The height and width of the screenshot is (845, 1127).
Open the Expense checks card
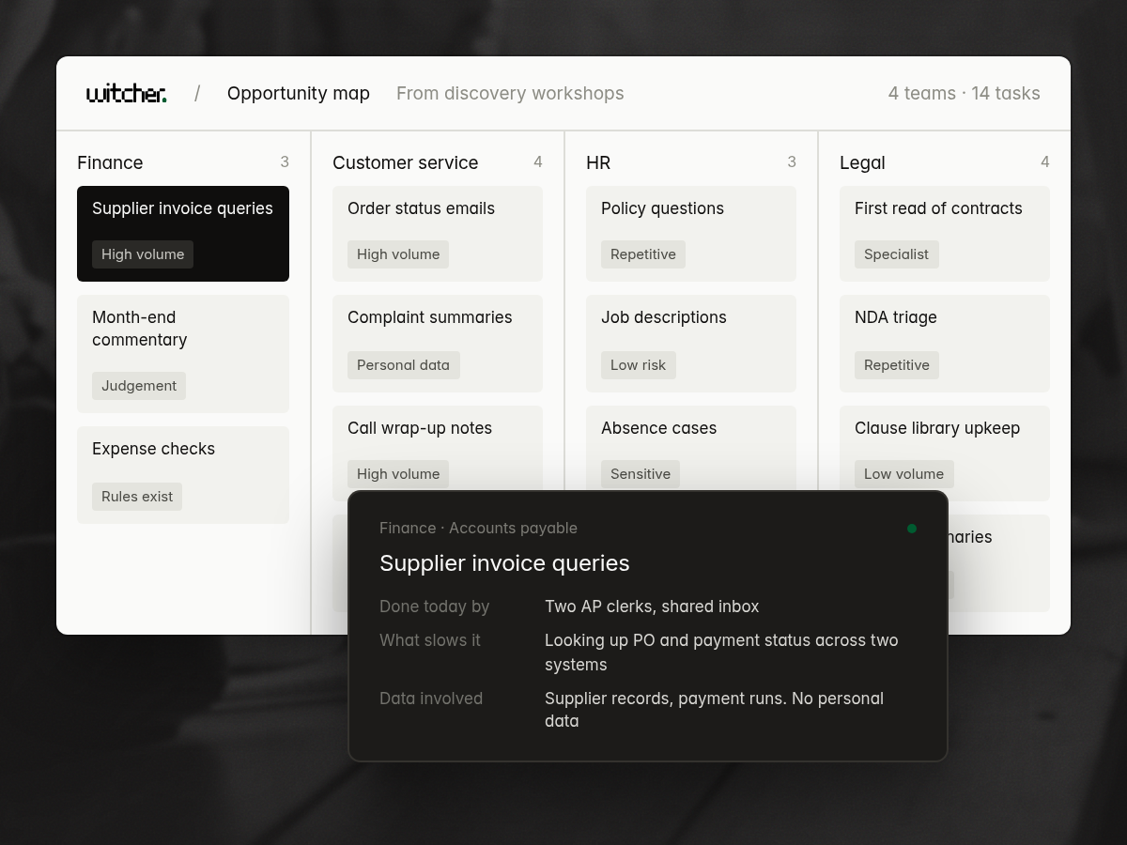tap(183, 475)
